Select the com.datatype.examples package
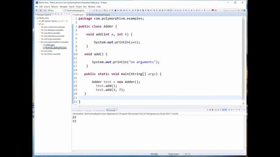Image resolution: width=280 pixels, height=157 pixels. 53,30
